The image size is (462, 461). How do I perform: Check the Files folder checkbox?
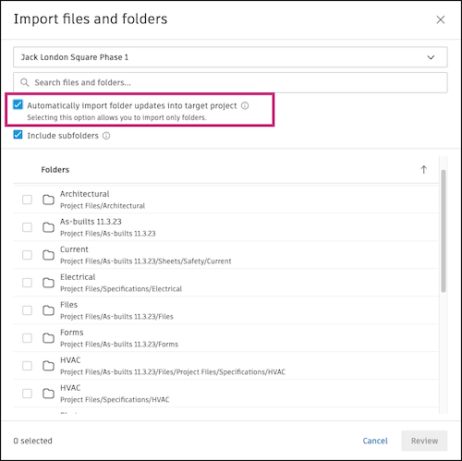tap(27, 310)
